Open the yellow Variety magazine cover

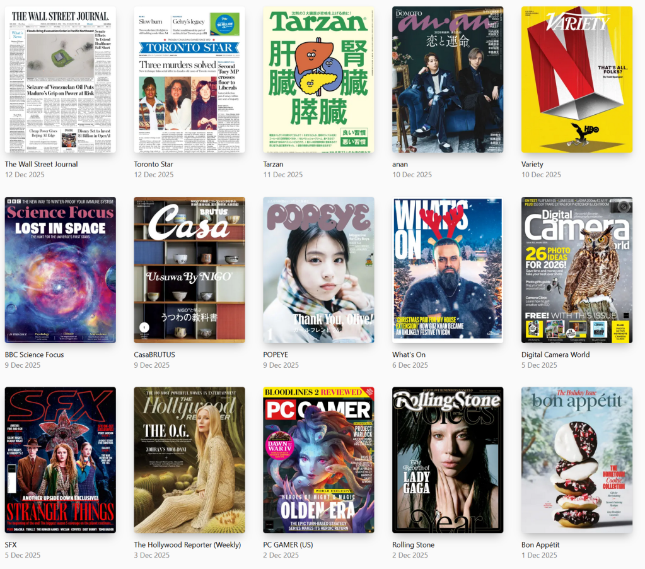(x=576, y=79)
